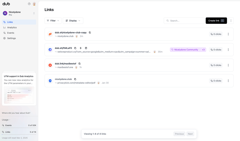Copy nicelydone.club link
240x141 pixels.
tap(75, 79)
